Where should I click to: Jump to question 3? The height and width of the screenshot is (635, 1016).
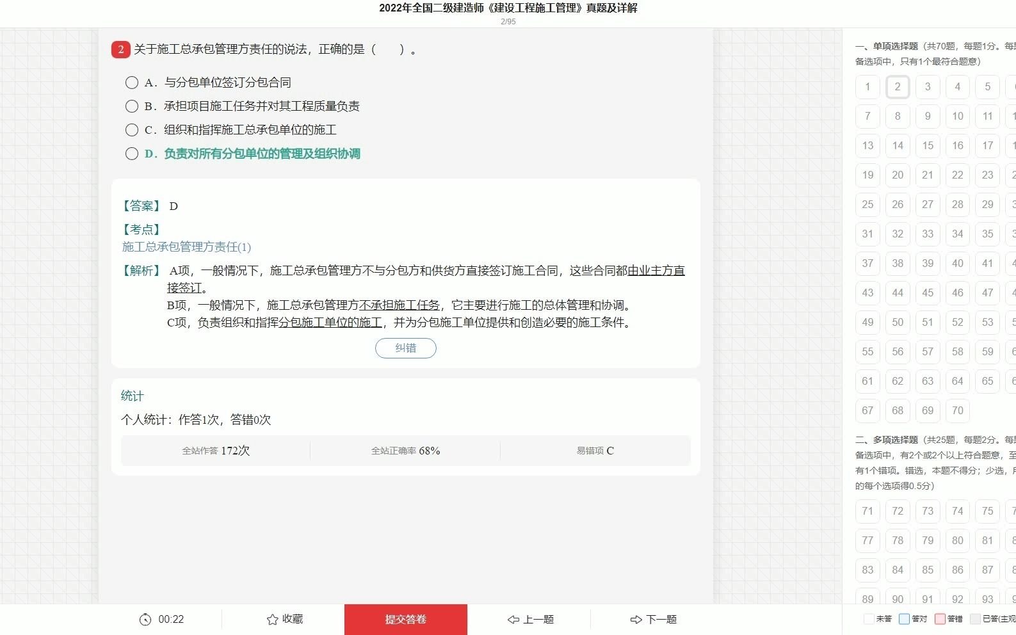point(928,87)
